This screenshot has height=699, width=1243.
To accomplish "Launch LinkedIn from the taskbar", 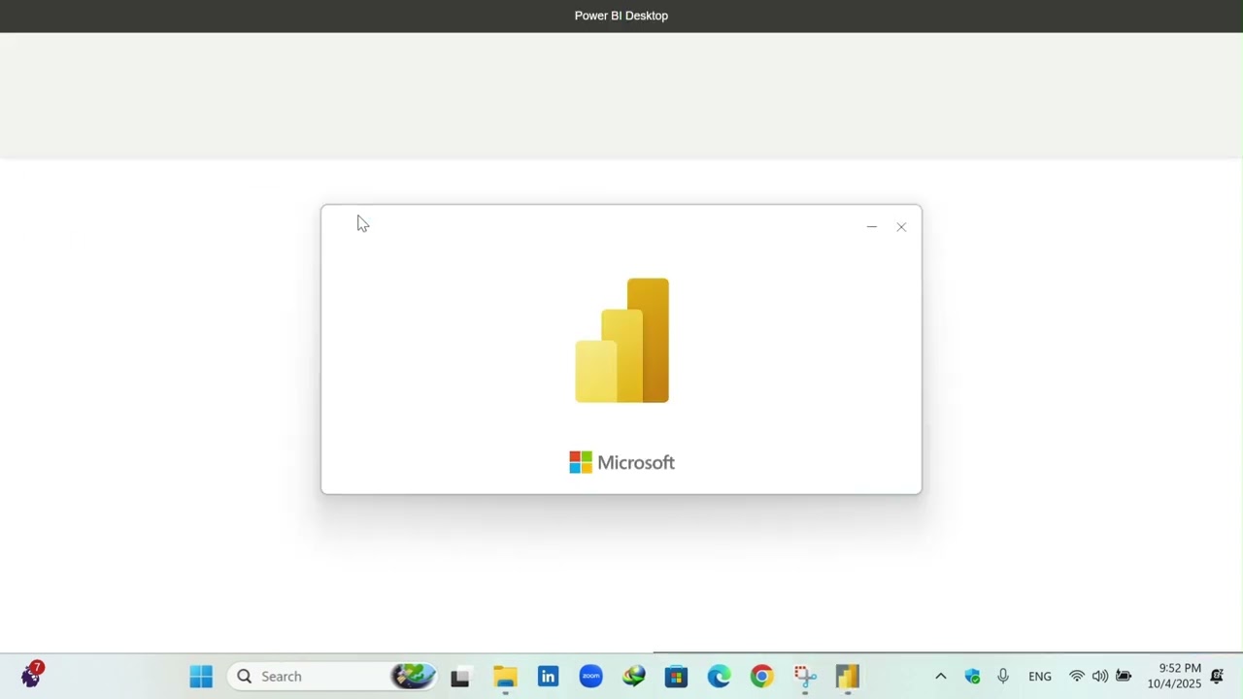I will click(548, 677).
